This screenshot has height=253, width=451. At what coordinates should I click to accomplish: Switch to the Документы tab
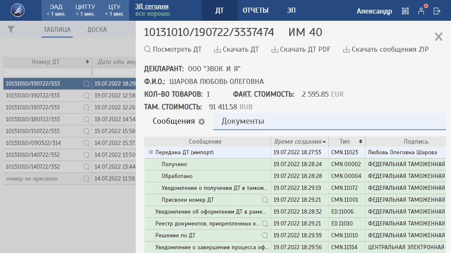243,121
